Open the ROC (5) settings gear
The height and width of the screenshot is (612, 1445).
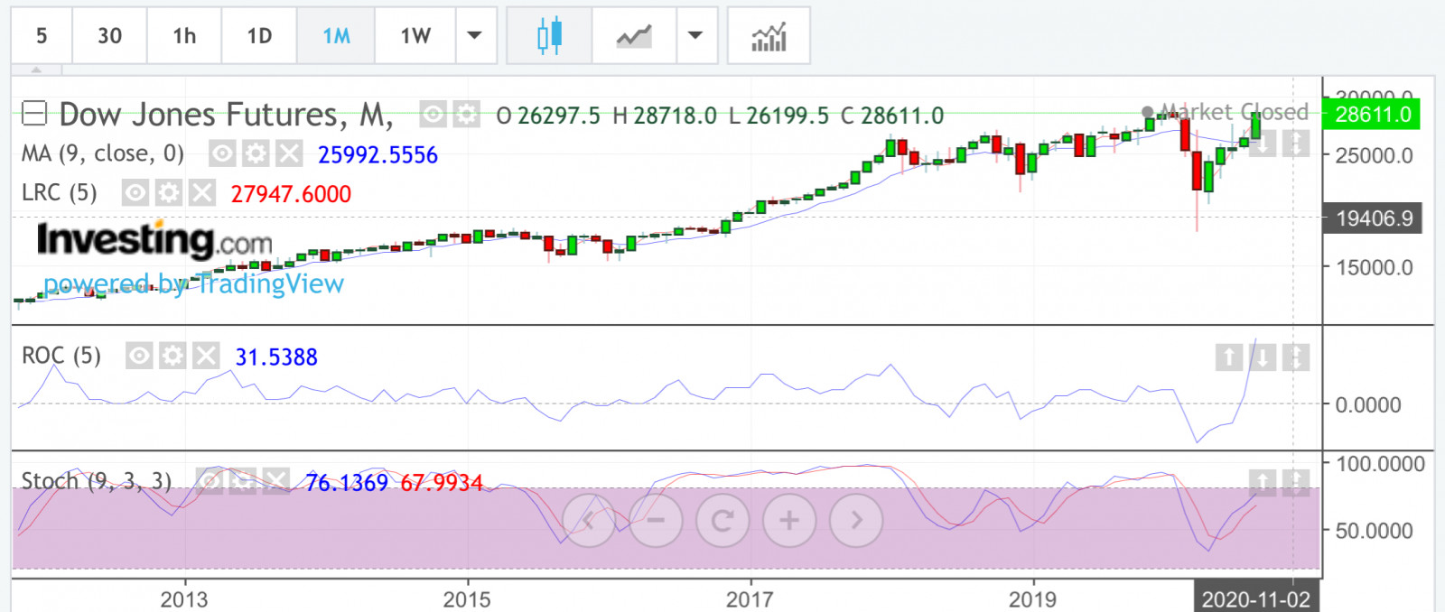coord(172,356)
